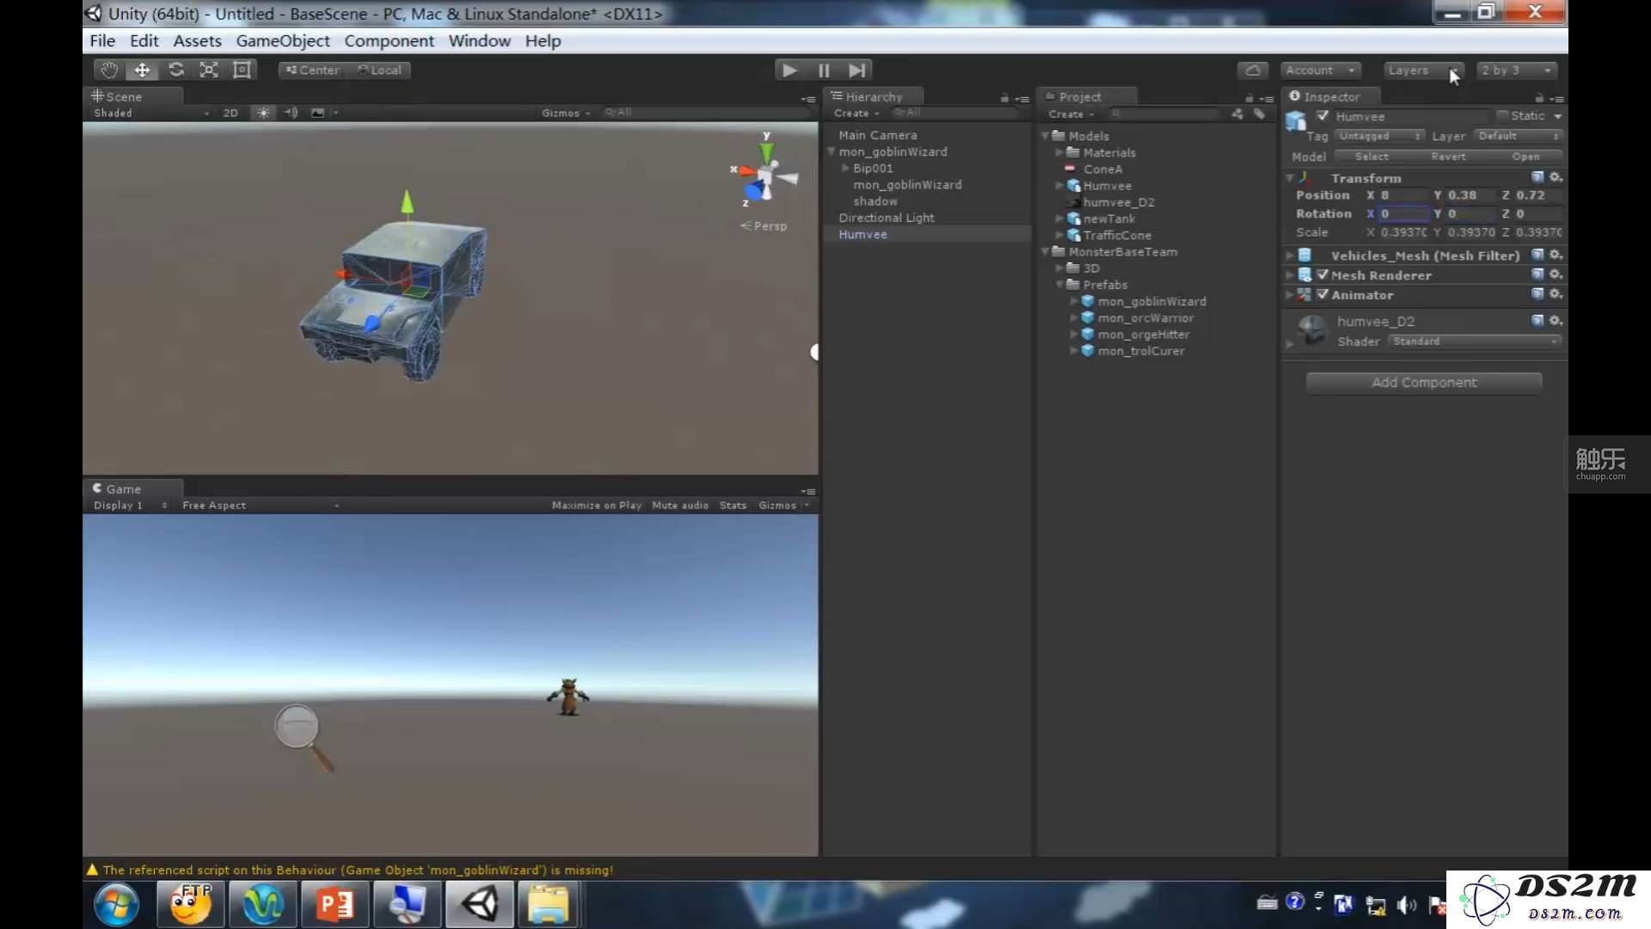The width and height of the screenshot is (1651, 929).
Task: Click Add Component button
Action: (x=1424, y=383)
